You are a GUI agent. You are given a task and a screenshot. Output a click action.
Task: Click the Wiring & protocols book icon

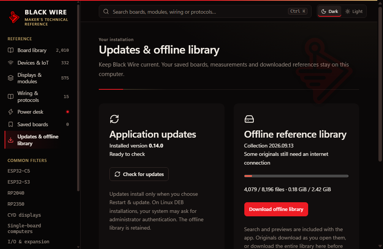click(11, 97)
